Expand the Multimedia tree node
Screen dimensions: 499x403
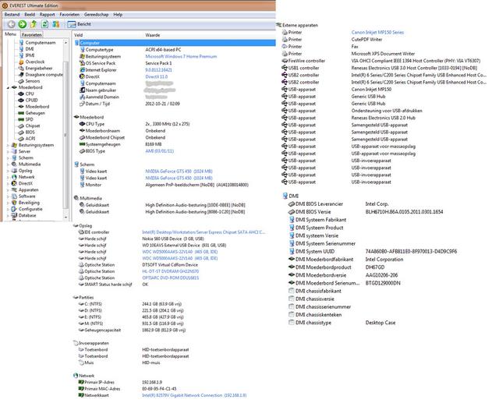[x=7, y=164]
